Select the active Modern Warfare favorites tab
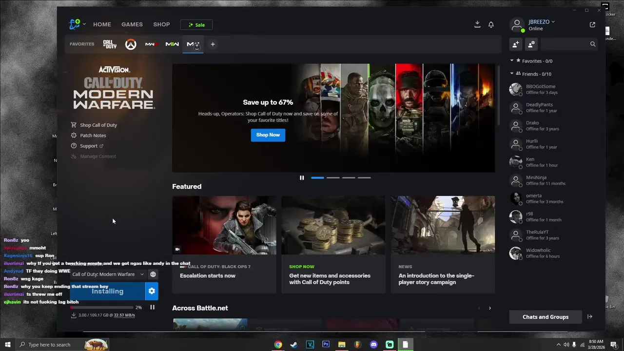 [193, 44]
